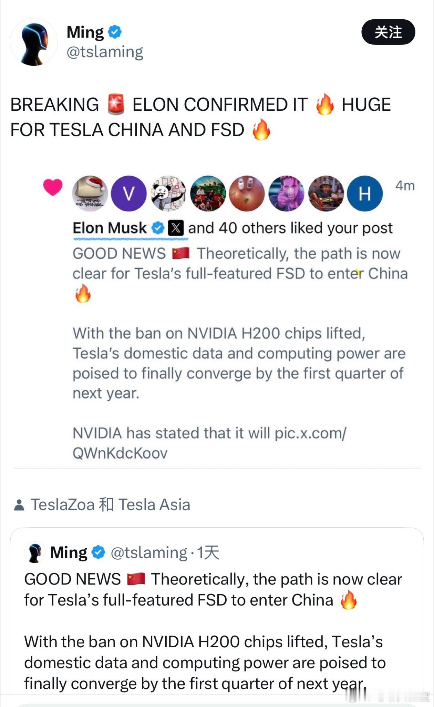Viewport: 434px width, 707px height.
Task: Click verified badge in quoted Ming post
Action: (99, 552)
